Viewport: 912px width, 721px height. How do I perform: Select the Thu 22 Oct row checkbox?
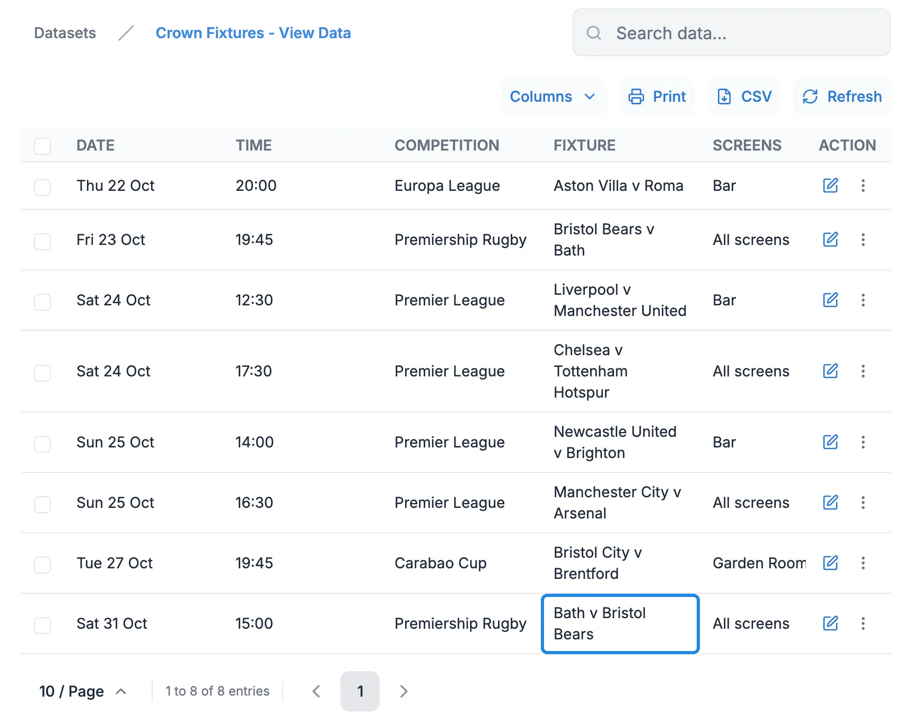(42, 187)
